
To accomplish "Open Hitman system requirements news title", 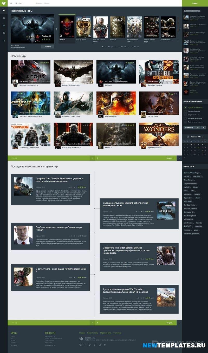I will tap(59, 229).
